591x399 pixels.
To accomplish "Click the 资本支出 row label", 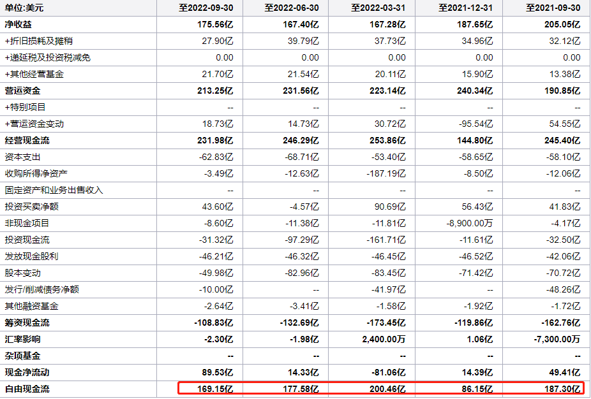I will pos(22,157).
